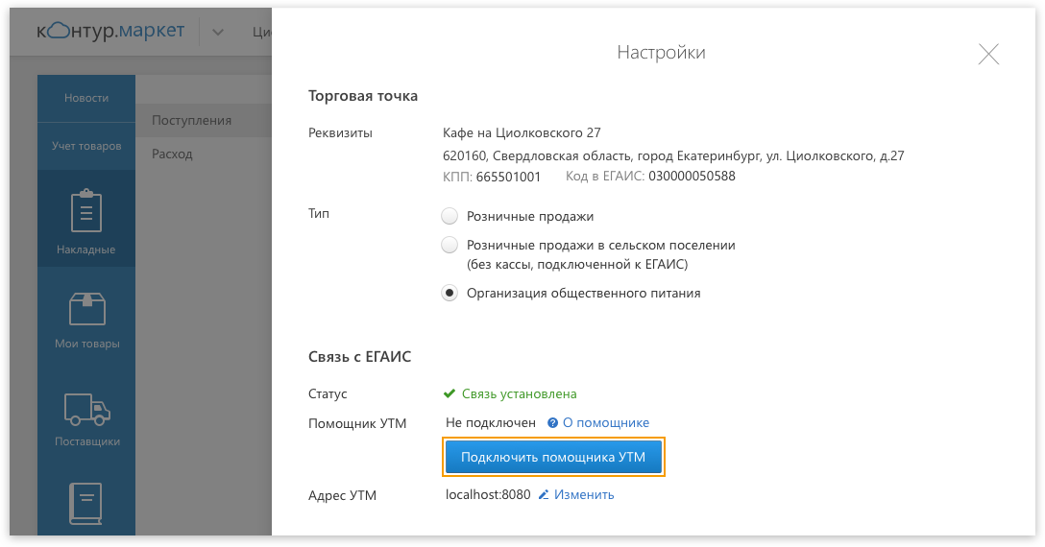
Task: Click the pencil edit icon near localhost:8080
Action: pyautogui.click(x=544, y=494)
